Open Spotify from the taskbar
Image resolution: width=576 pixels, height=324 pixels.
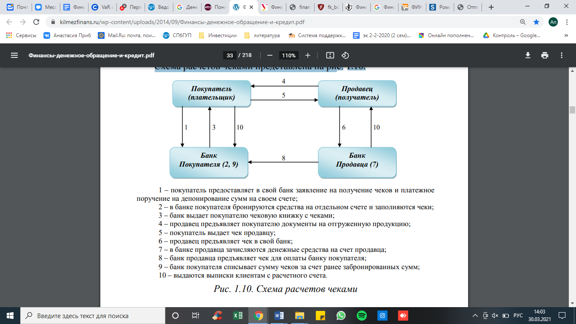pos(362,316)
